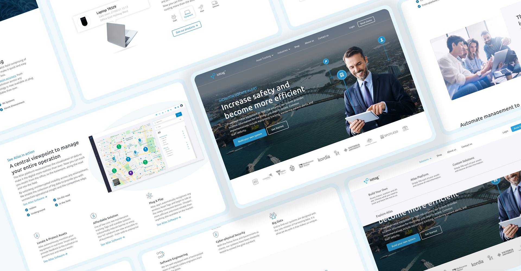The height and width of the screenshot is (271, 521).
Task: Expand the Industries nav dropdown
Action: point(284,51)
